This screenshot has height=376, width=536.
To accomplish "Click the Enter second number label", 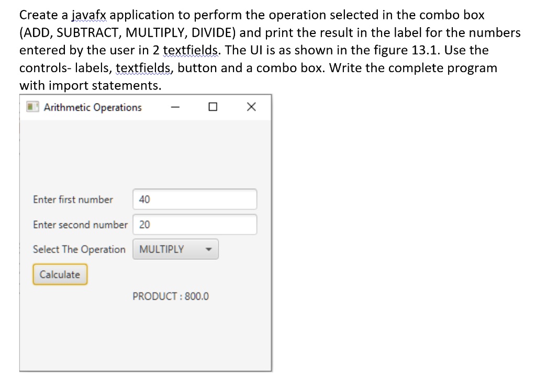I will 80,224.
